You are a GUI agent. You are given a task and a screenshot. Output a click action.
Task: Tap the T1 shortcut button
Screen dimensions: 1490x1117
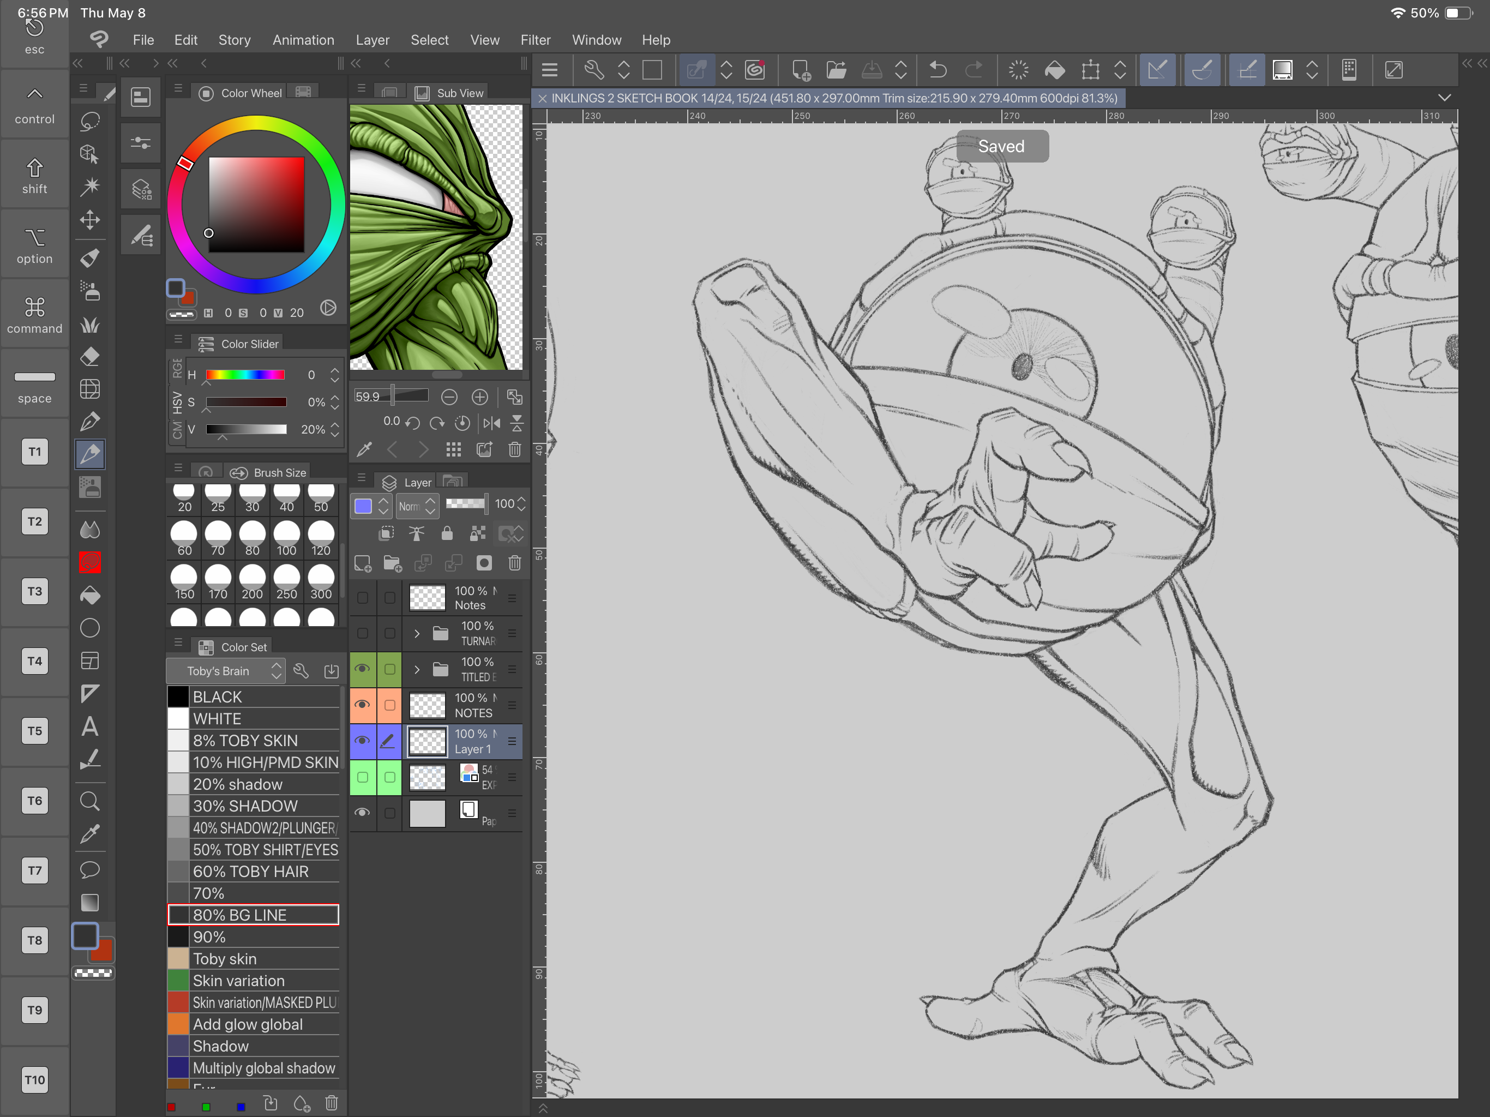[x=34, y=452]
